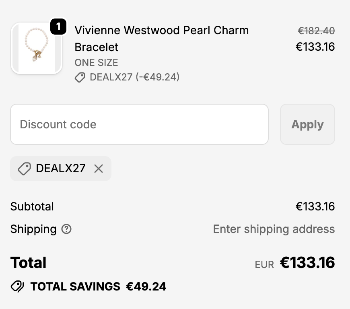Click the ONE SIZE variant label
The width and height of the screenshot is (350, 309).
(96, 63)
